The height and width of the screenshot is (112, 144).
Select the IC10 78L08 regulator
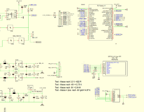click(x=19, y=64)
